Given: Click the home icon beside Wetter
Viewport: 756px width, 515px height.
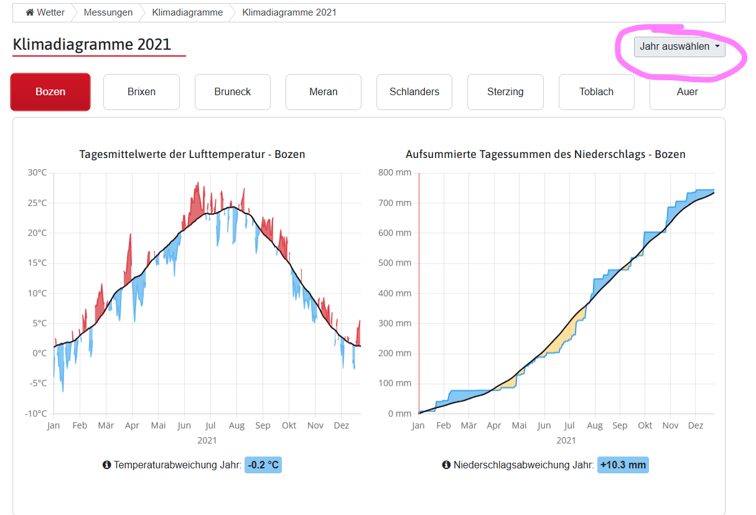Looking at the screenshot, I should 29,12.
